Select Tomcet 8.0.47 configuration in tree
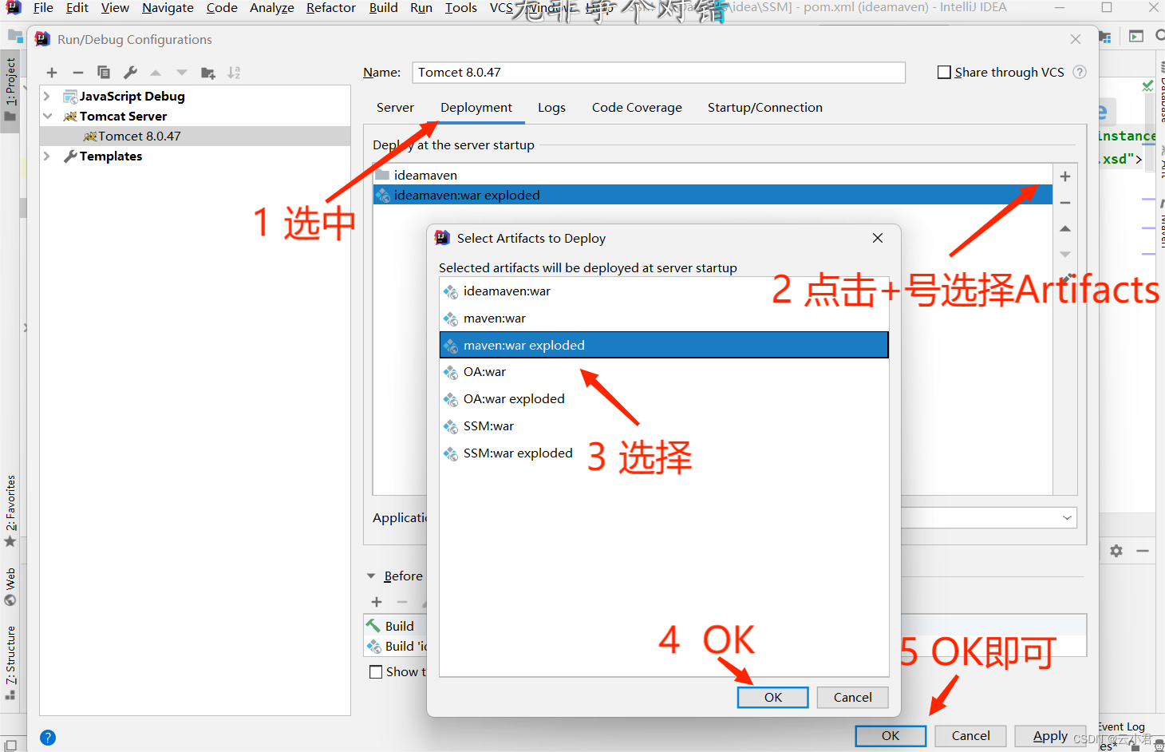The image size is (1165, 752). point(195,136)
